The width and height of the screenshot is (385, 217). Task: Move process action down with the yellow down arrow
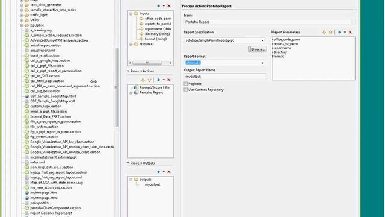(x=143, y=80)
